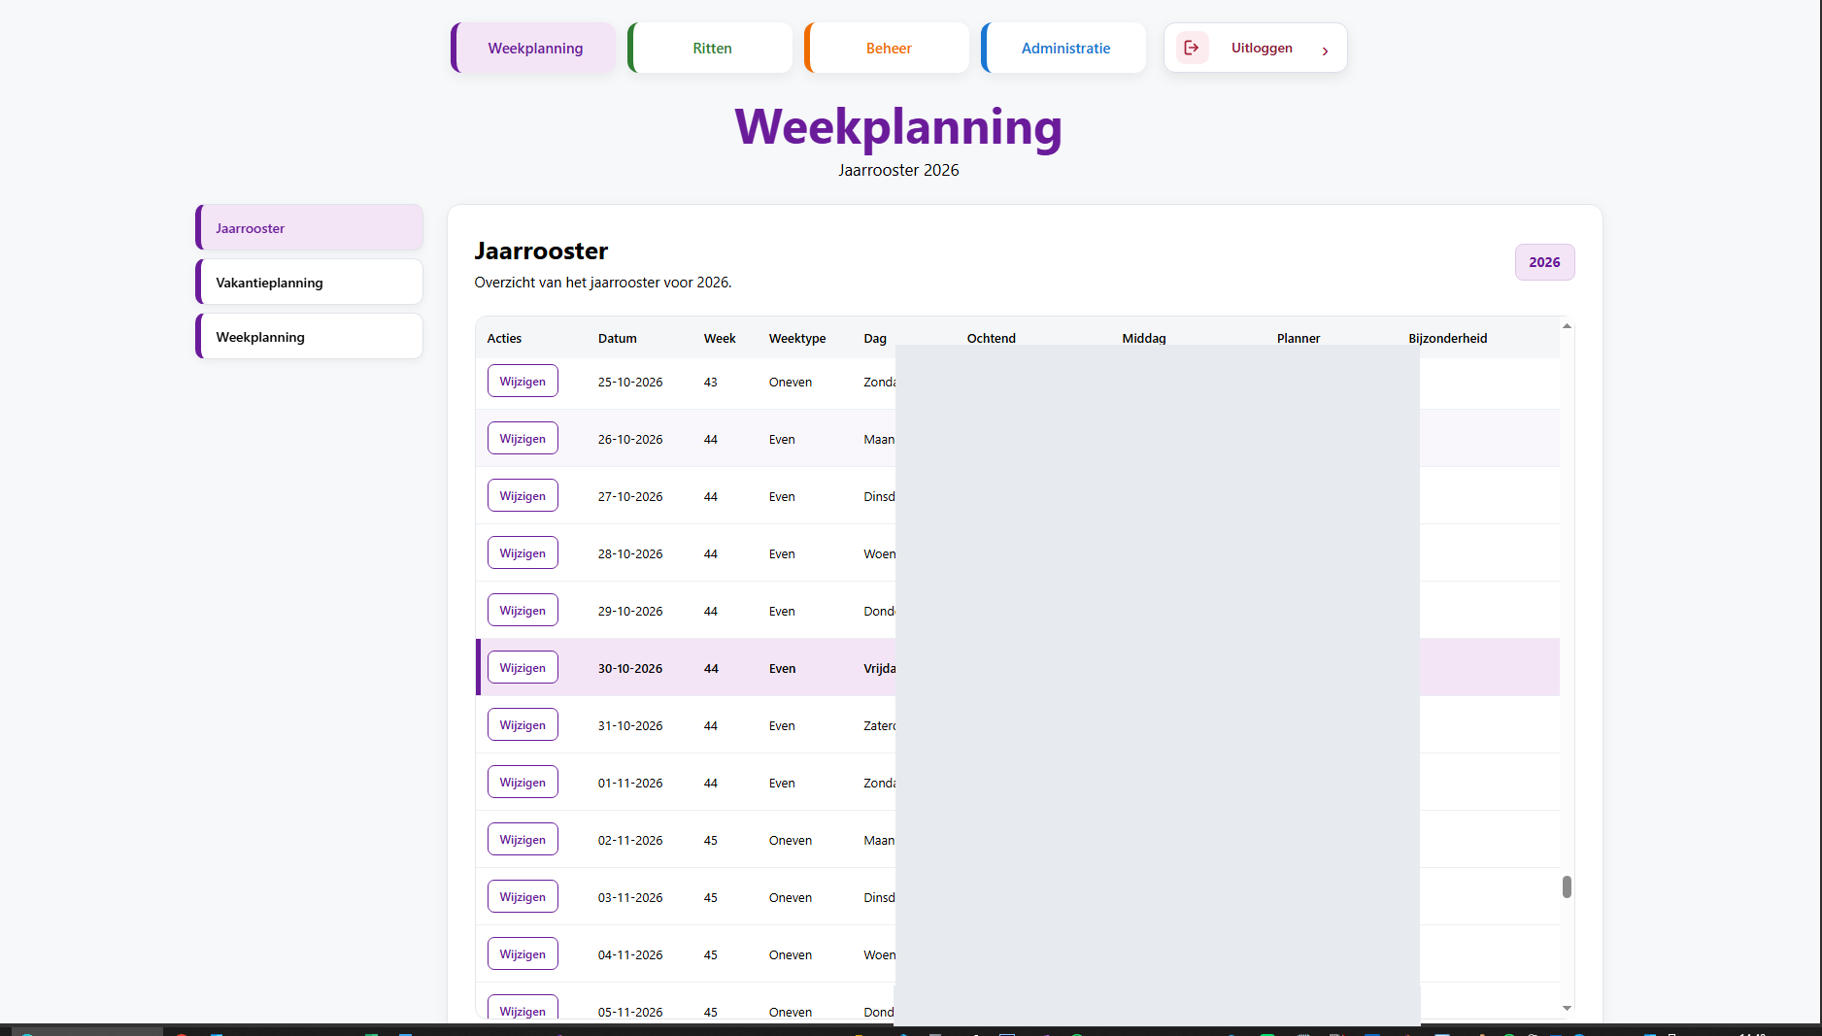This screenshot has width=1822, height=1036.
Task: Edit the 26-10-2026 row with Wijzigen
Action: 523,439
